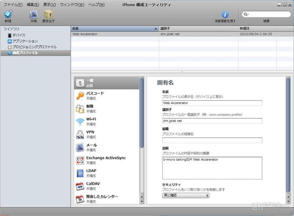Open the LDAP payload section
The image size is (294, 216).
pyautogui.click(x=106, y=173)
